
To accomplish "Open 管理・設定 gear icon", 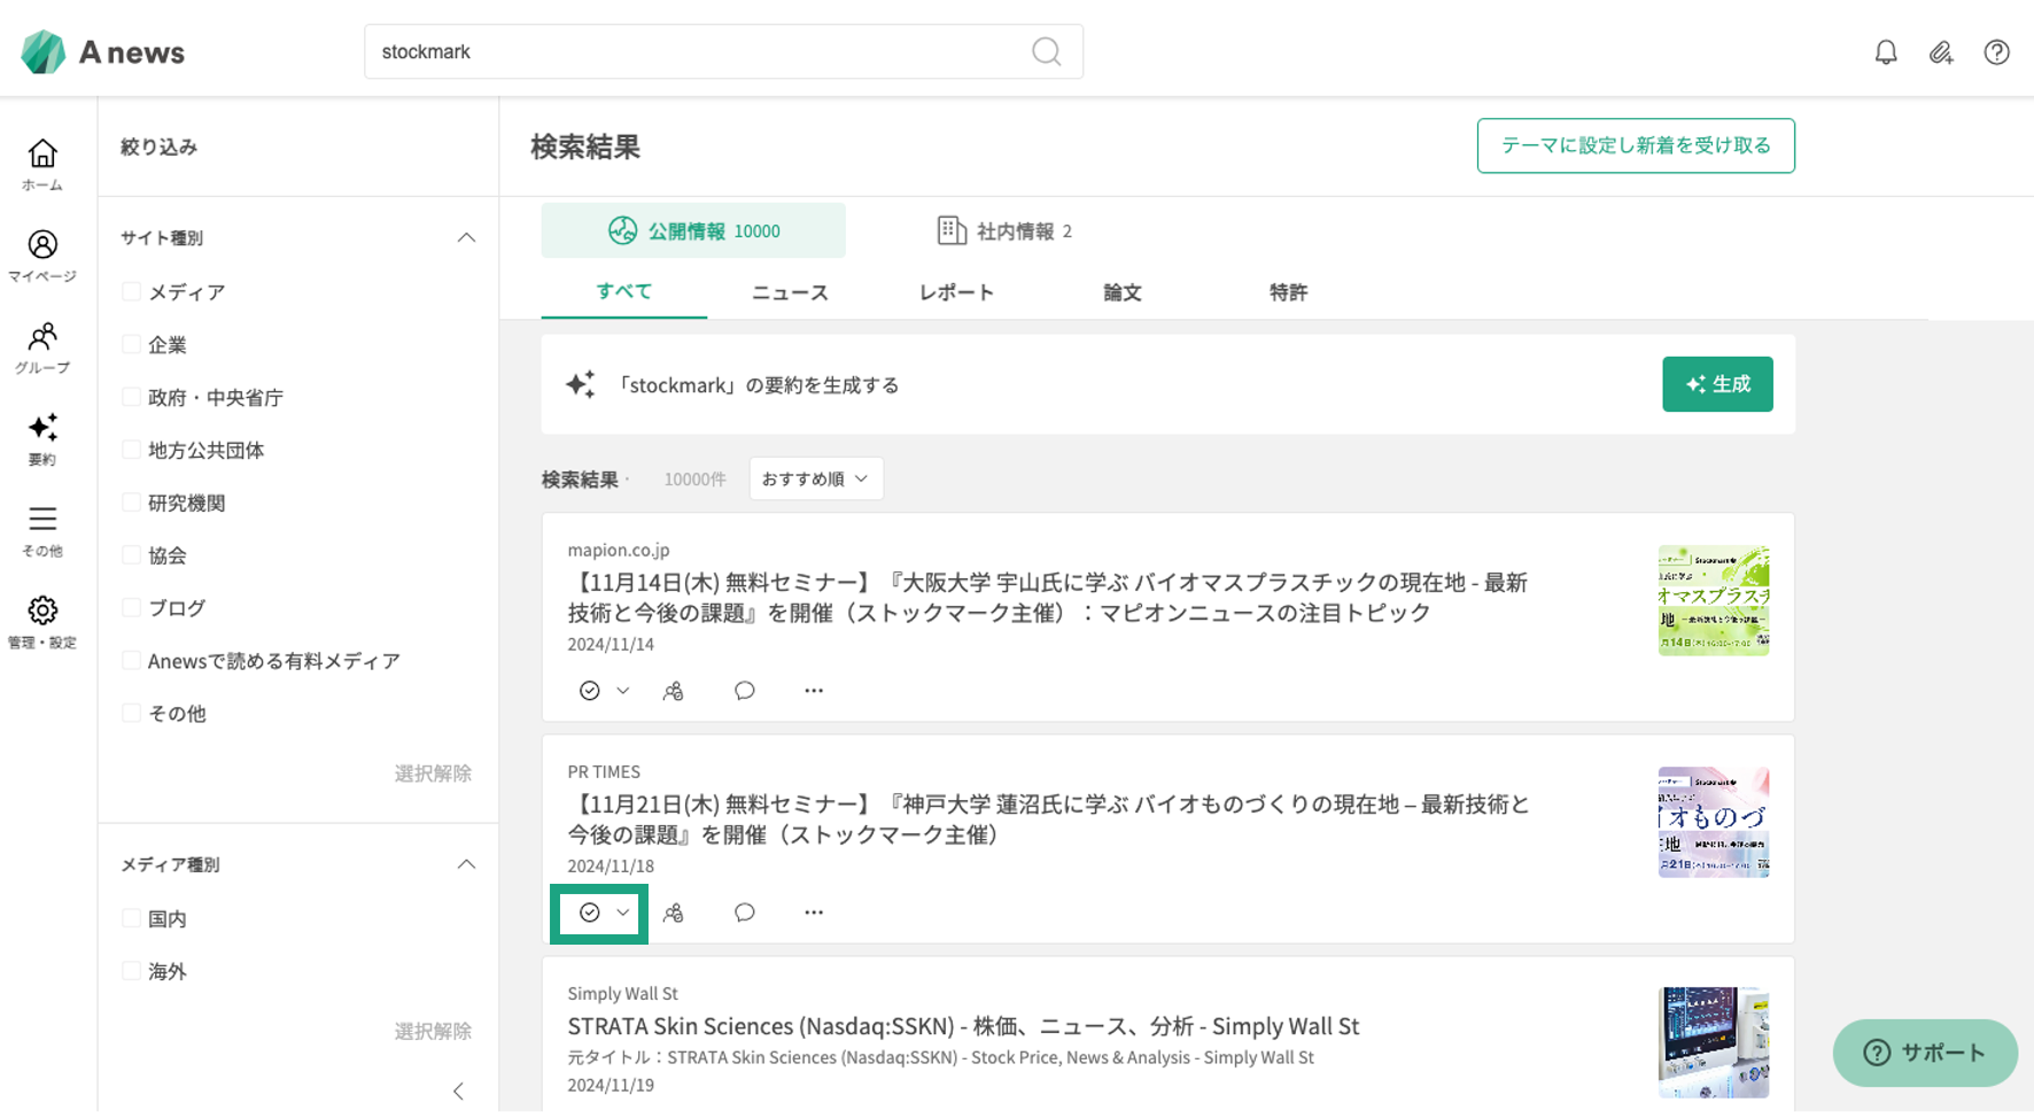I will tap(42, 622).
